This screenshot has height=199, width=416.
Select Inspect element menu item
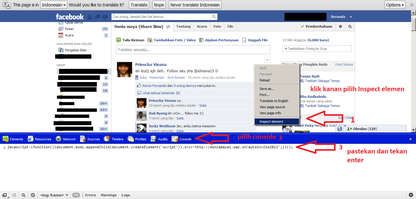[x=277, y=122]
